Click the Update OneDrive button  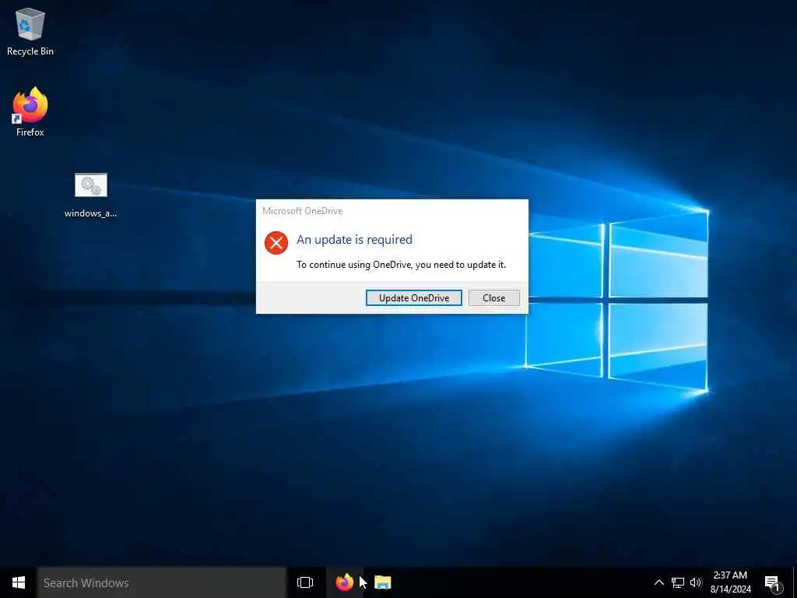[414, 298]
